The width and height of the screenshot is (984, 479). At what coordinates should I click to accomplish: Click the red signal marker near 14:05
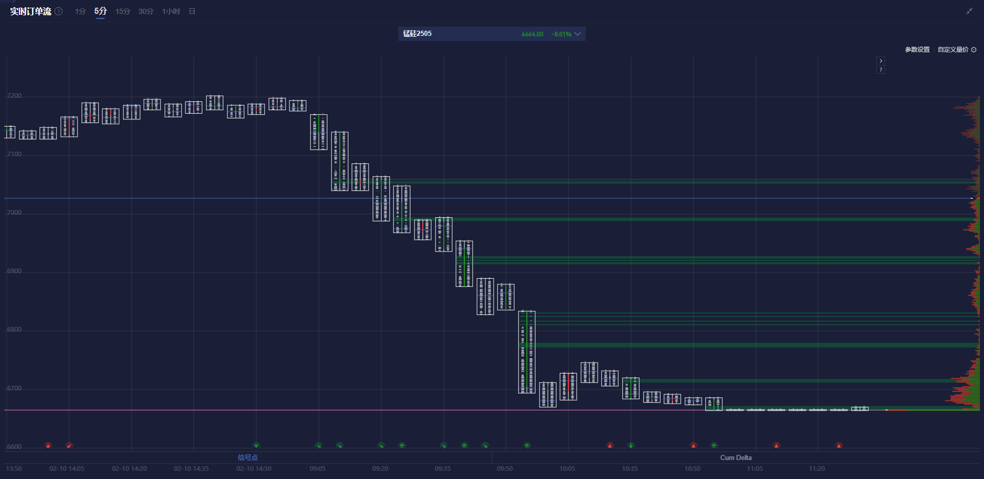[x=69, y=446]
